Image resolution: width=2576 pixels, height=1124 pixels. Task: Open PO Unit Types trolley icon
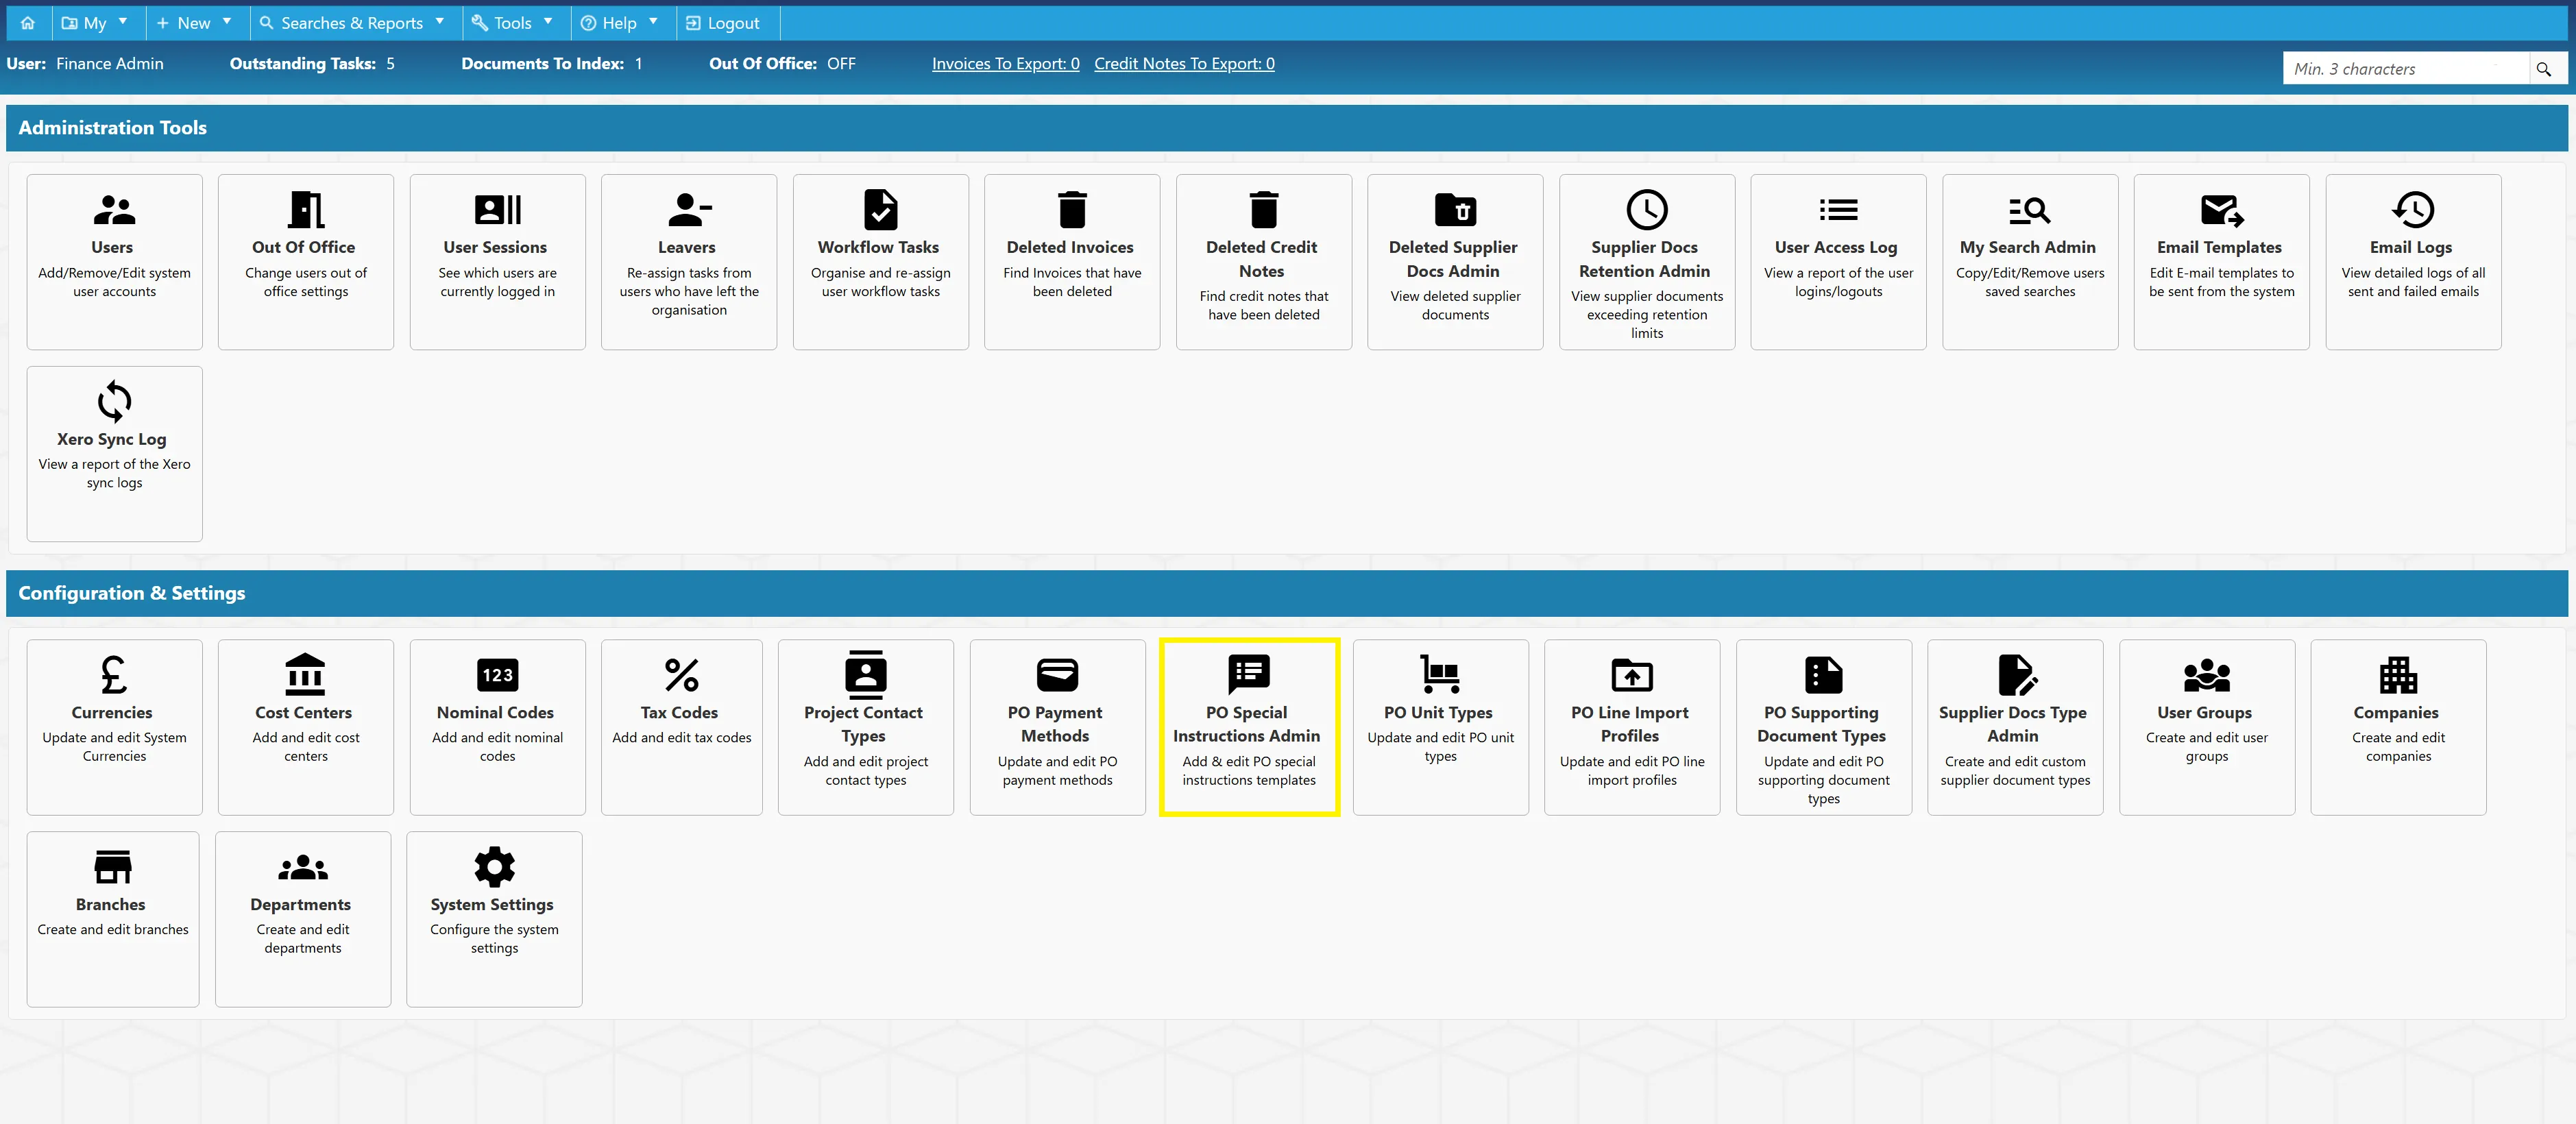point(1440,675)
